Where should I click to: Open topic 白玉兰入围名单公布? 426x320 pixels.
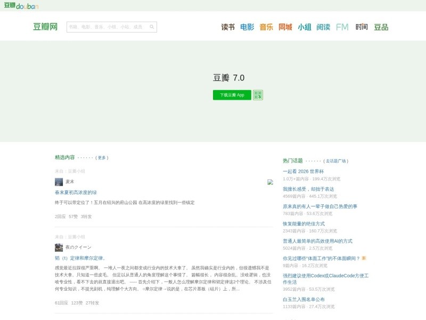tap(304, 299)
